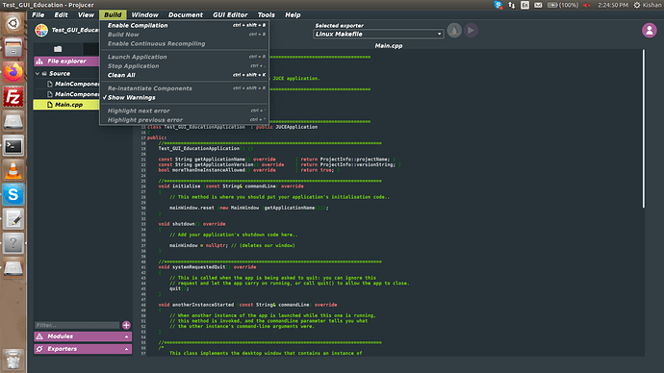Click the muted volume tray icon
Viewport: 664px width, 373px height.
point(587,5)
